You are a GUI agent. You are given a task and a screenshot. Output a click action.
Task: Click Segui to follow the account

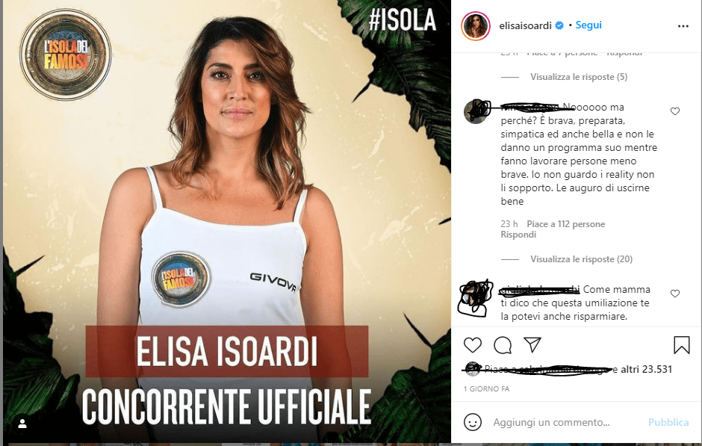pos(588,25)
